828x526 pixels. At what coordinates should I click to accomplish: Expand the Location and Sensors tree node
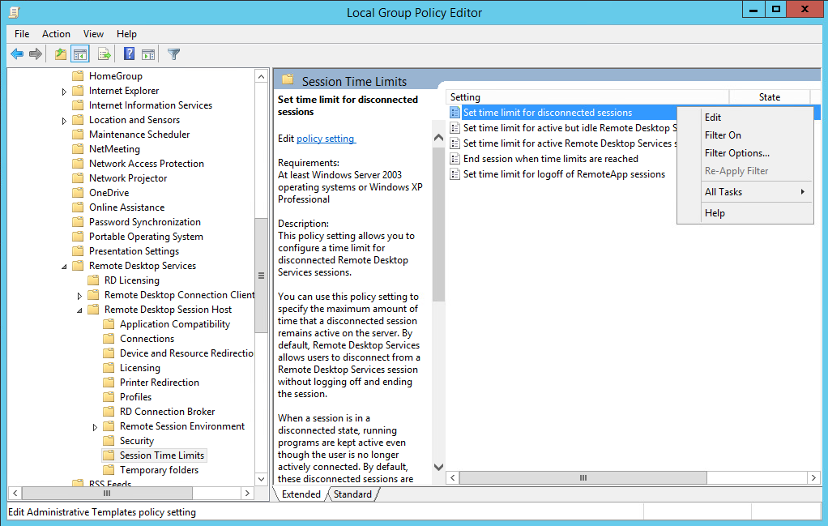(x=64, y=121)
